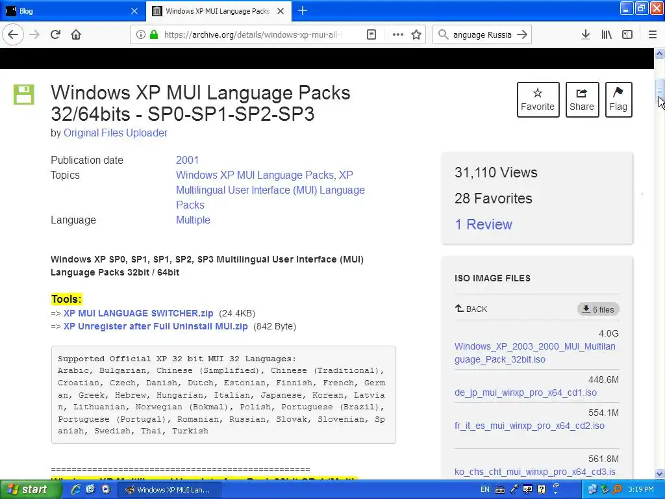The width and height of the screenshot is (665, 499).
Task: Close the Blog tab
Action: pos(134,11)
